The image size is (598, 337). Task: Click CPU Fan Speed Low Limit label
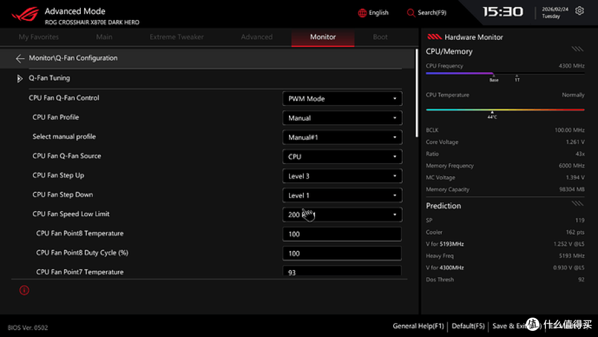click(x=71, y=214)
